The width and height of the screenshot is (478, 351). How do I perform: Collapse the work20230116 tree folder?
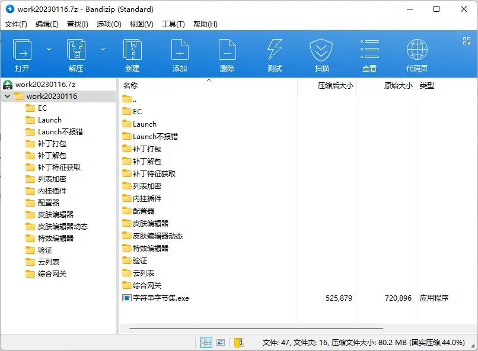pyautogui.click(x=8, y=96)
